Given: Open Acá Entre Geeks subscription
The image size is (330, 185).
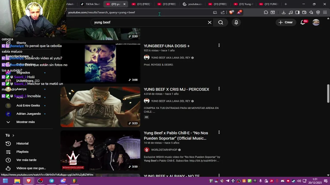Looking at the screenshot, I should pyautogui.click(x=28, y=105).
